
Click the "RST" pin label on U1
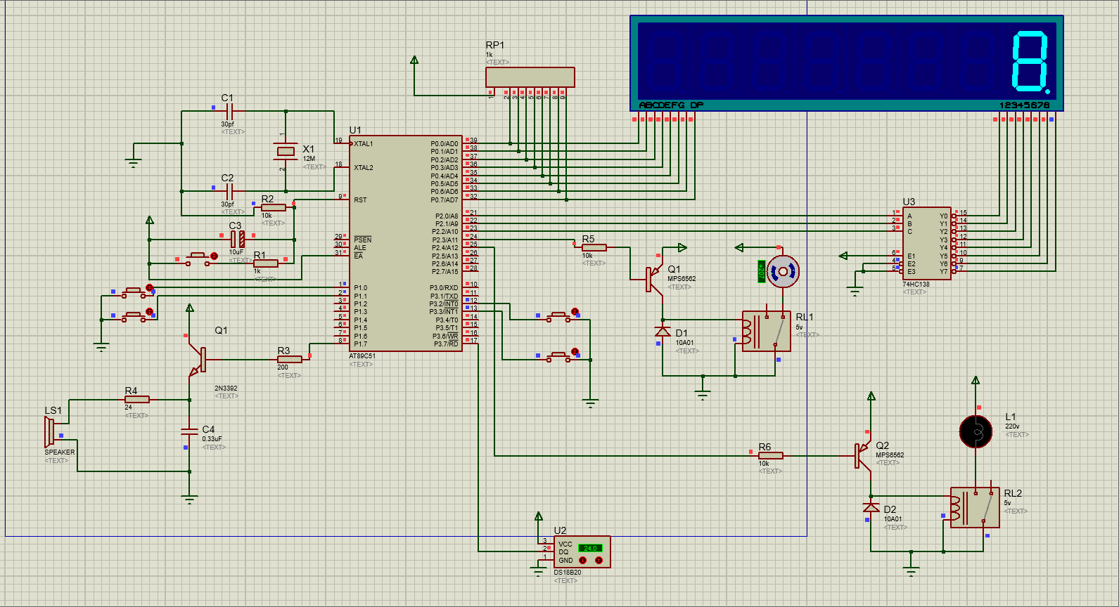(360, 200)
